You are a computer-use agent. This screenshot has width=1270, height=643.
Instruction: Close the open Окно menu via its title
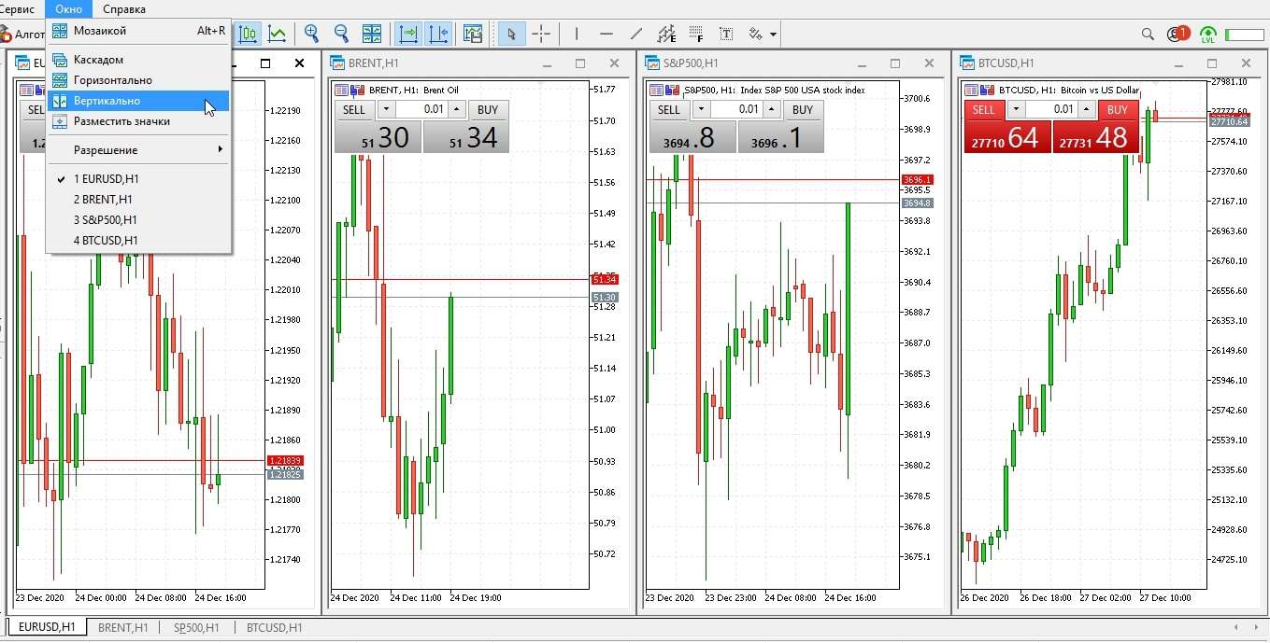pyautogui.click(x=68, y=9)
